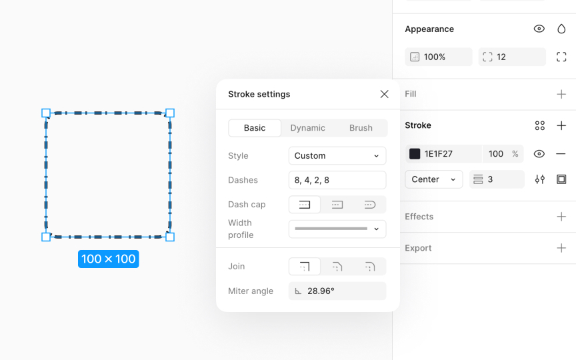576x360 pixels.
Task: Expand the Width profile dropdown
Action: 337,229
